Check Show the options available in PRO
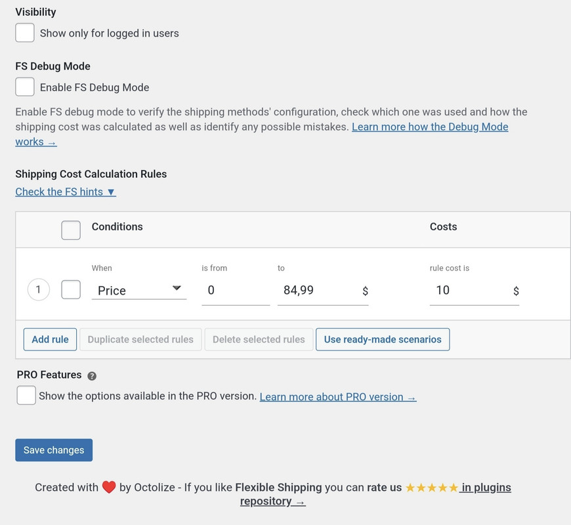This screenshot has height=525, width=571. pos(26,396)
